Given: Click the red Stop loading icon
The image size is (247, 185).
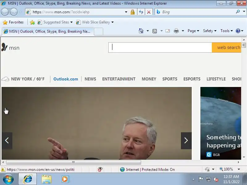Looking at the screenshot, I should click(x=149, y=12).
